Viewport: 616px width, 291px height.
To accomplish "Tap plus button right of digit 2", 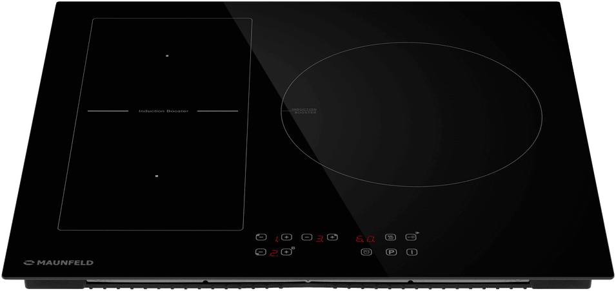I will tap(287, 252).
